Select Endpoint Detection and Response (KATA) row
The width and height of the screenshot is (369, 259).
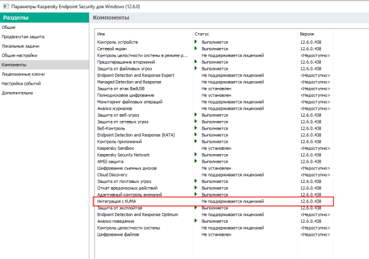[213, 135]
